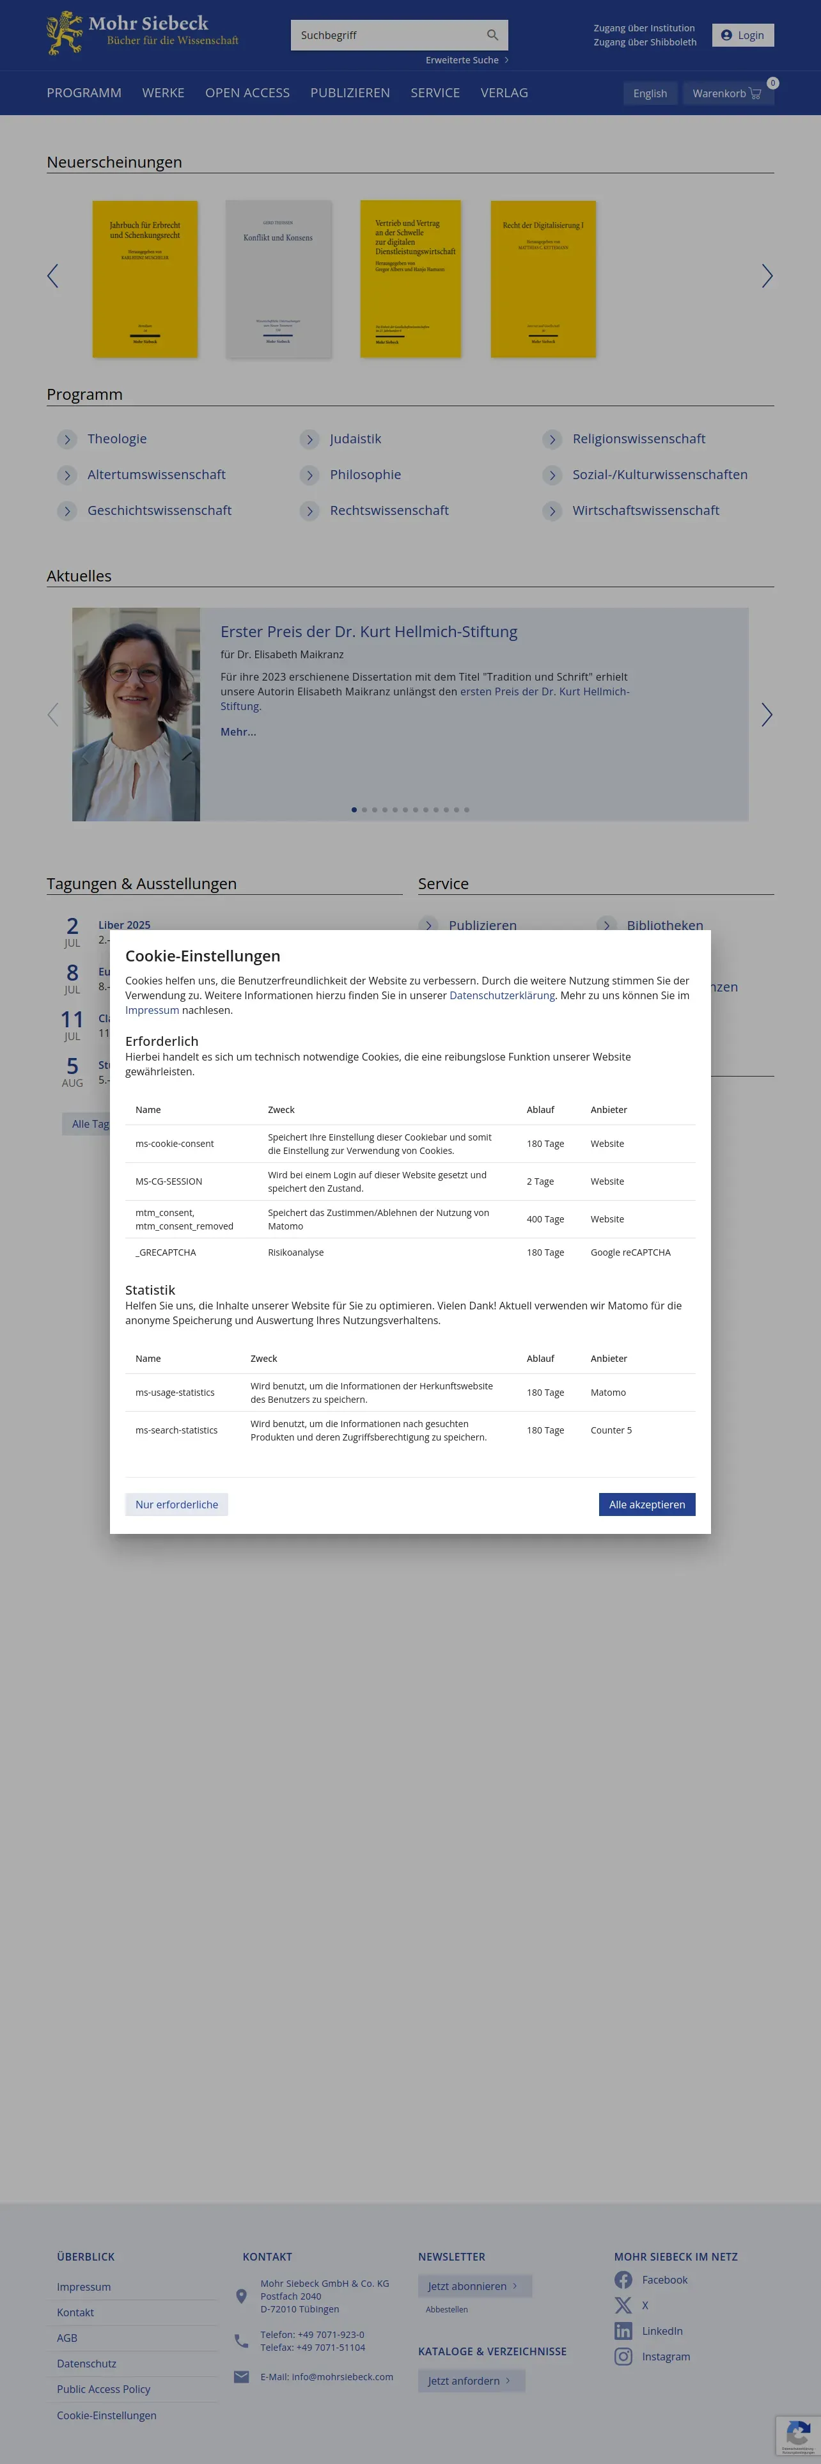Click the chevron icon beside Rechtswissenschaft

click(309, 511)
